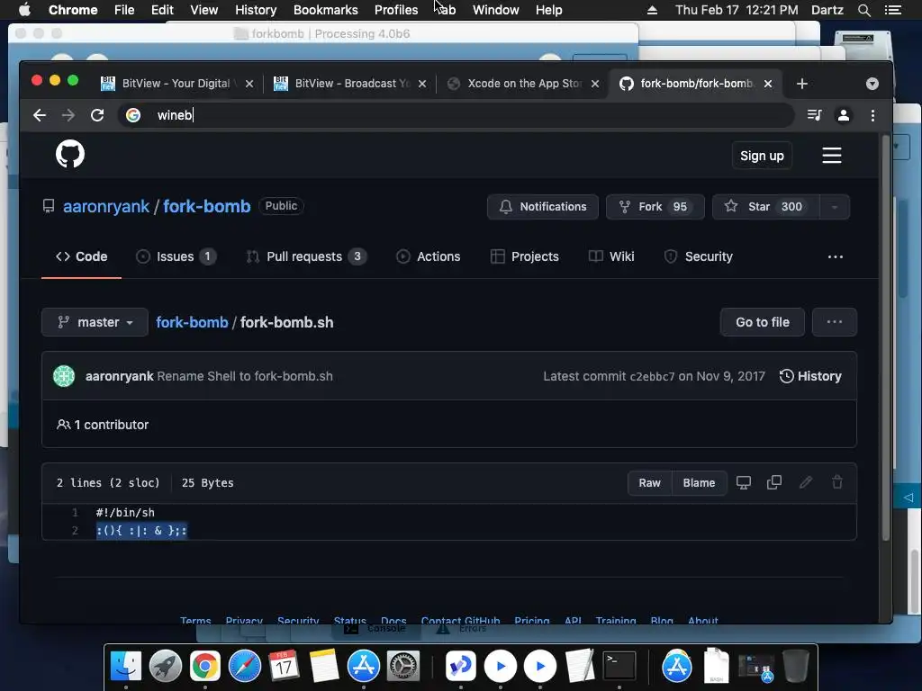The height and width of the screenshot is (691, 922).
Task: Open commit c2ebbc7 link
Action: 652,377
